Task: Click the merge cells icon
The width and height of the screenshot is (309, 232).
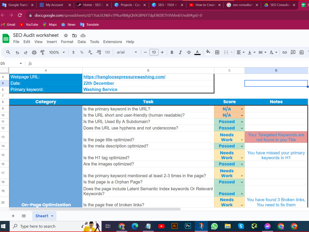Action: coord(226,52)
